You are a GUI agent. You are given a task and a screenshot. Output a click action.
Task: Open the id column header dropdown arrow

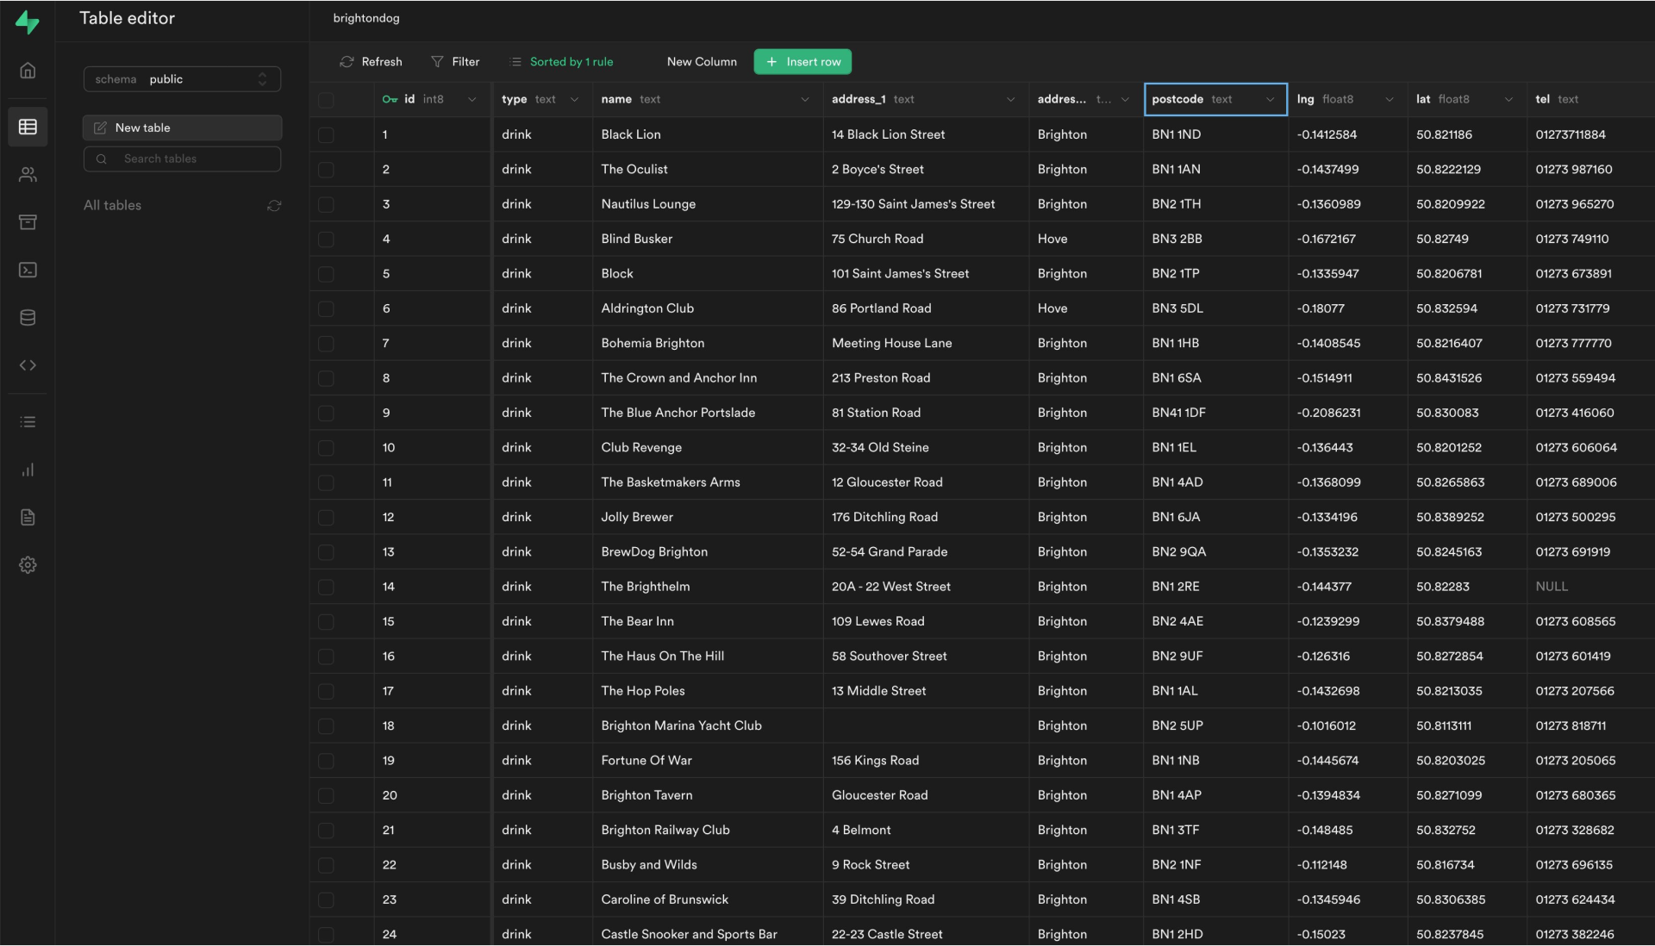[472, 99]
